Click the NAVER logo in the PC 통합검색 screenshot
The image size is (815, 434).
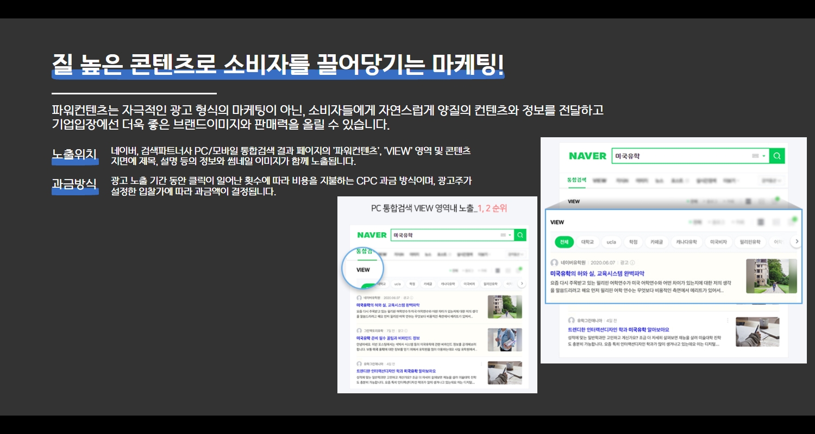(372, 235)
